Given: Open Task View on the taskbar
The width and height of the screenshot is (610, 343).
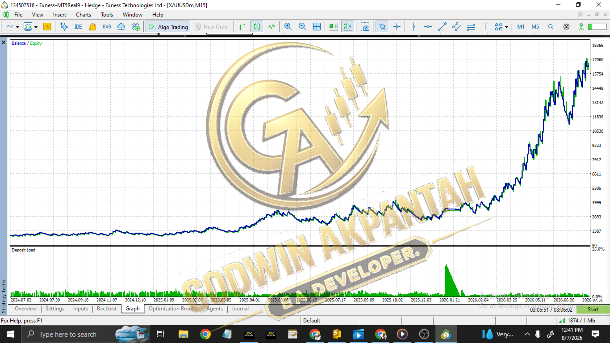Looking at the screenshot, I should coord(161,334).
